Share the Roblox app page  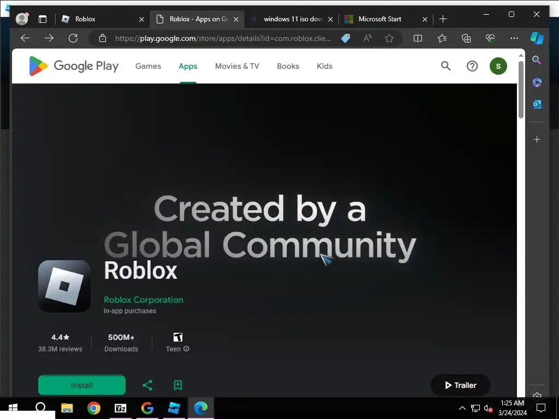[147, 385]
